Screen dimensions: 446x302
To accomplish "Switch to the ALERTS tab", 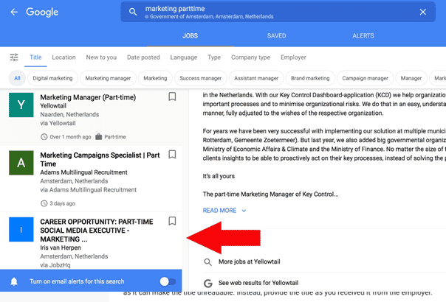I will [x=363, y=36].
